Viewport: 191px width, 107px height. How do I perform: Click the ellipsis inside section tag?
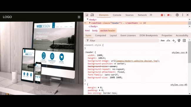tap(123, 23)
